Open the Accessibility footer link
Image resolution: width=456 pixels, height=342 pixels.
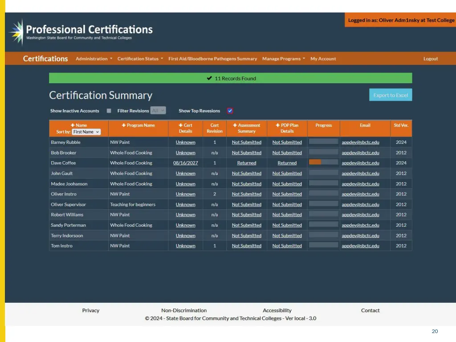[x=277, y=310]
